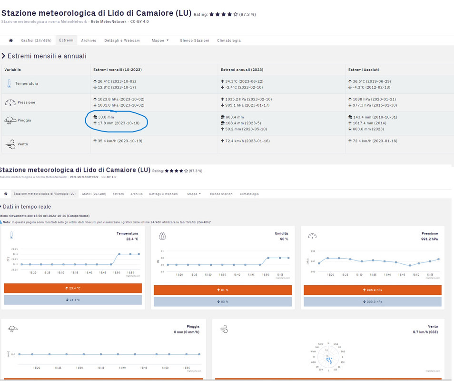
Task: Click the '0 mm (0 mm/h)' rain reading
Action: tap(187, 332)
